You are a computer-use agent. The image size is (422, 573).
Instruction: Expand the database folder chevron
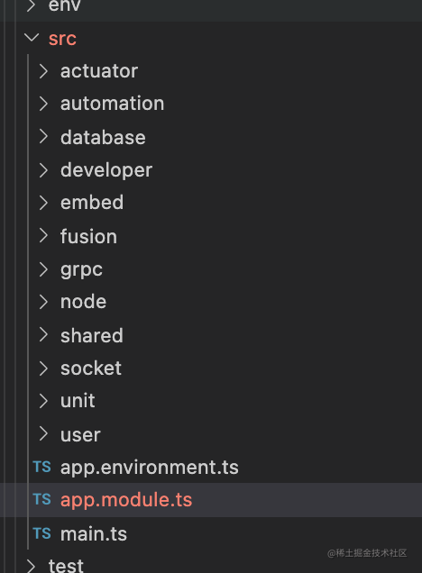tap(43, 137)
